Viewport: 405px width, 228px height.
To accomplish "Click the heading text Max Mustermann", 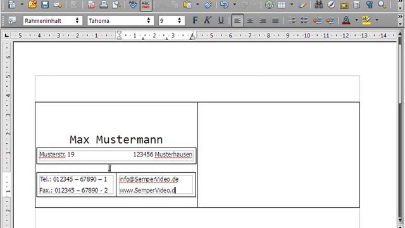I will [116, 139].
